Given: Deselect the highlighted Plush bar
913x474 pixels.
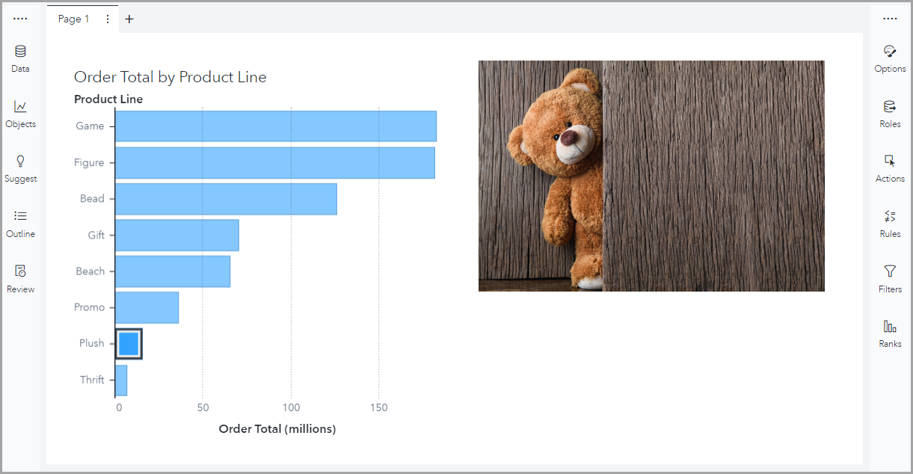Looking at the screenshot, I should tap(129, 342).
